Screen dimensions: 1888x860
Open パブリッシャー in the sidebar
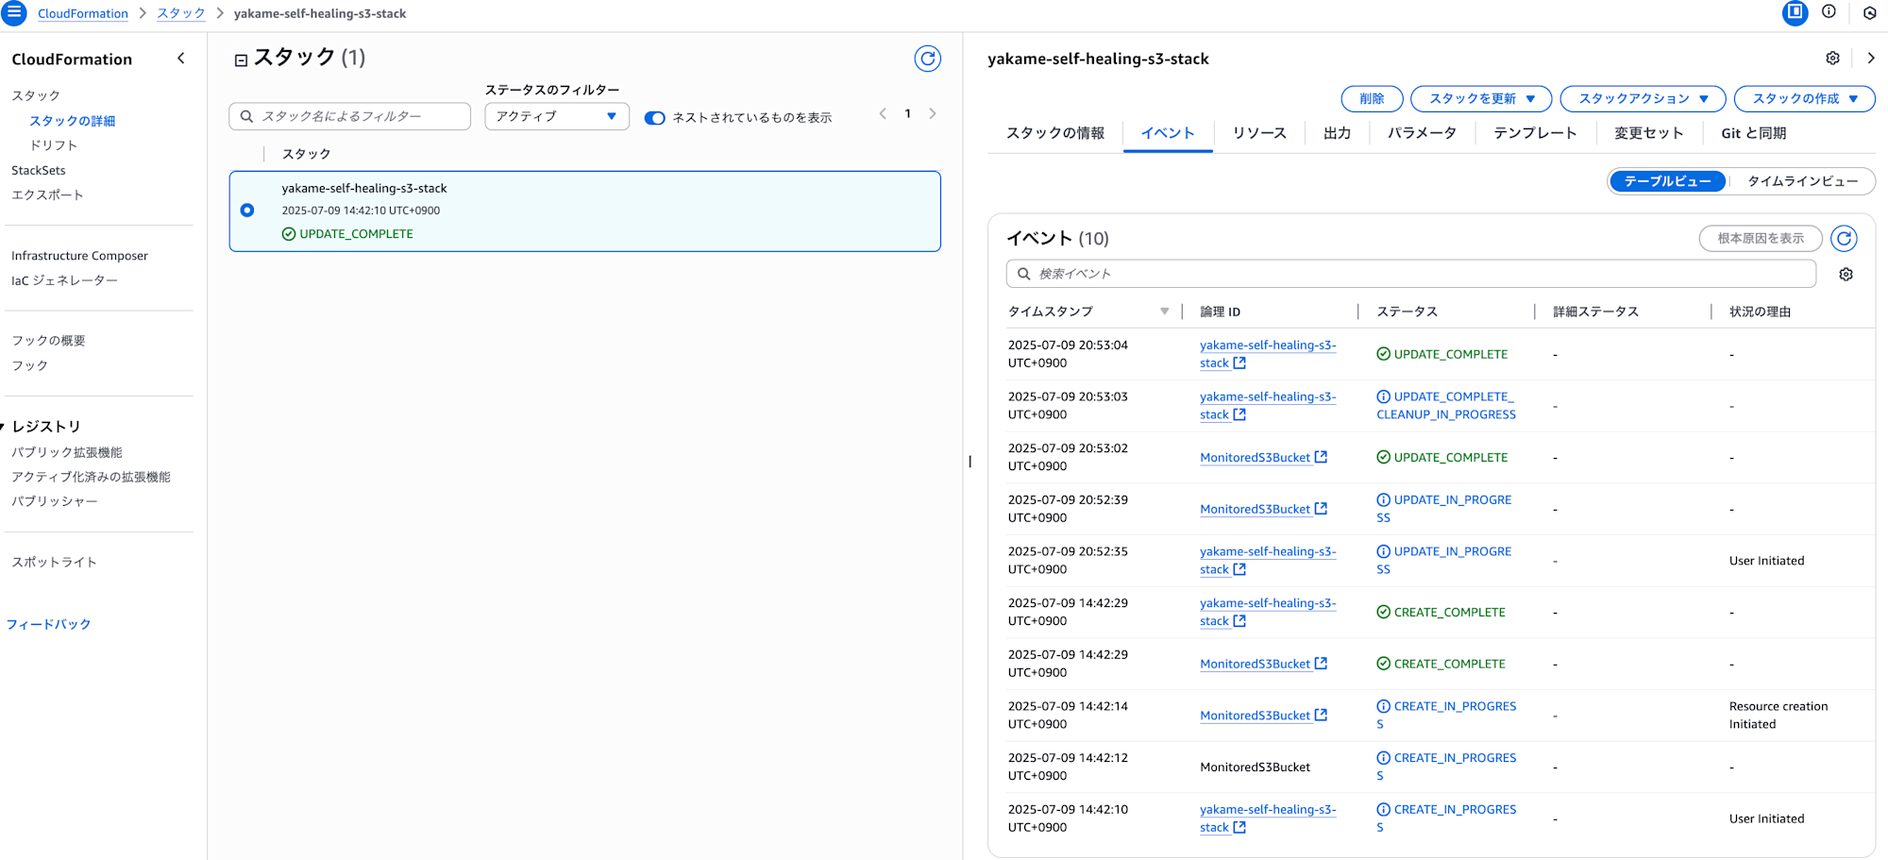pos(55,501)
